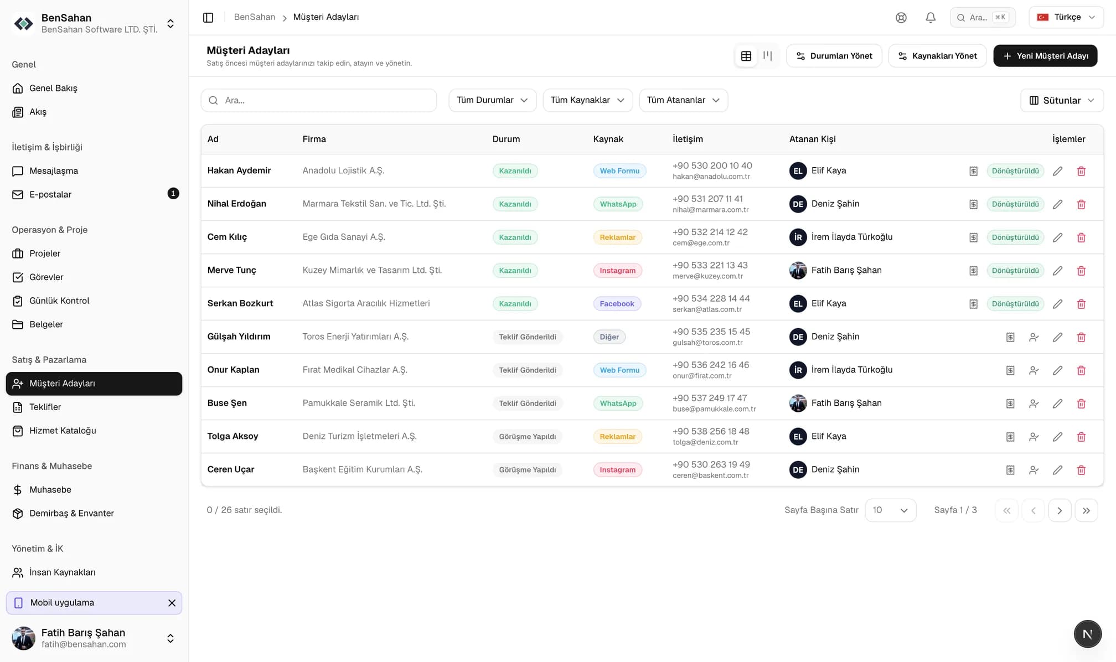Open Günlük Kontrol in sidebar
This screenshot has width=1116, height=662.
[x=94, y=301]
